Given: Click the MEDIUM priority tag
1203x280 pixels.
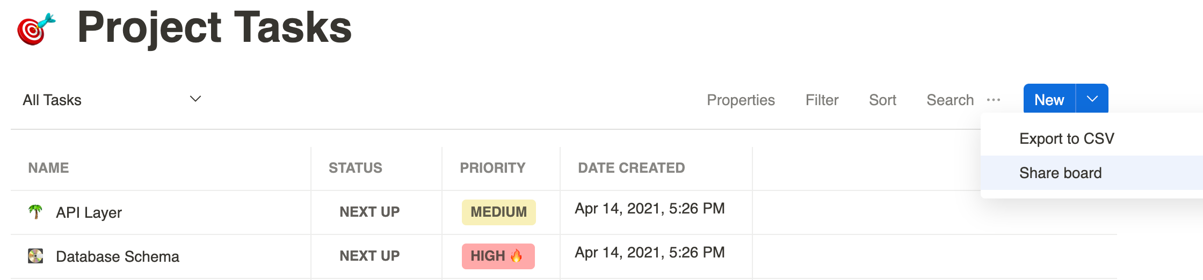Looking at the screenshot, I should coord(498,212).
